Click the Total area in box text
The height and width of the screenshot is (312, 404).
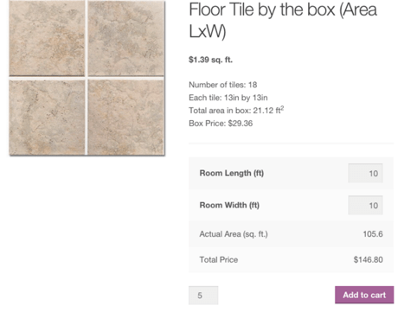tap(236, 110)
